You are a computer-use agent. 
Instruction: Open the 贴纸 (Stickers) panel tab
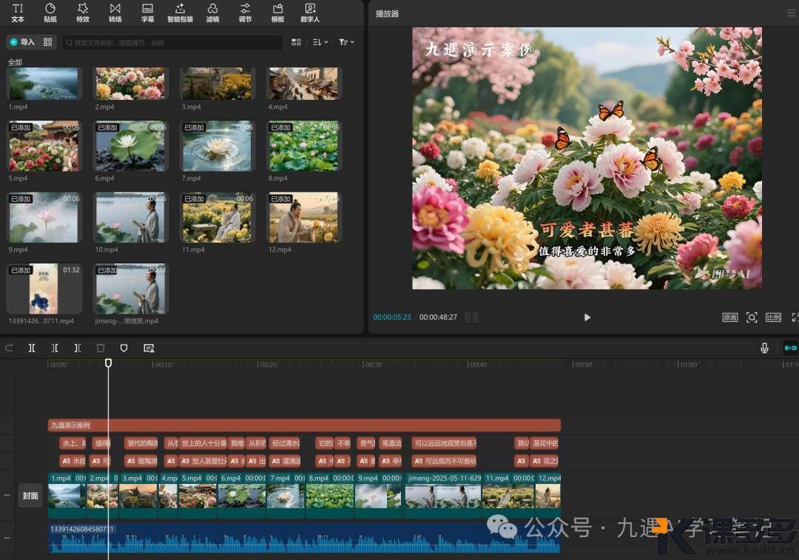point(50,13)
